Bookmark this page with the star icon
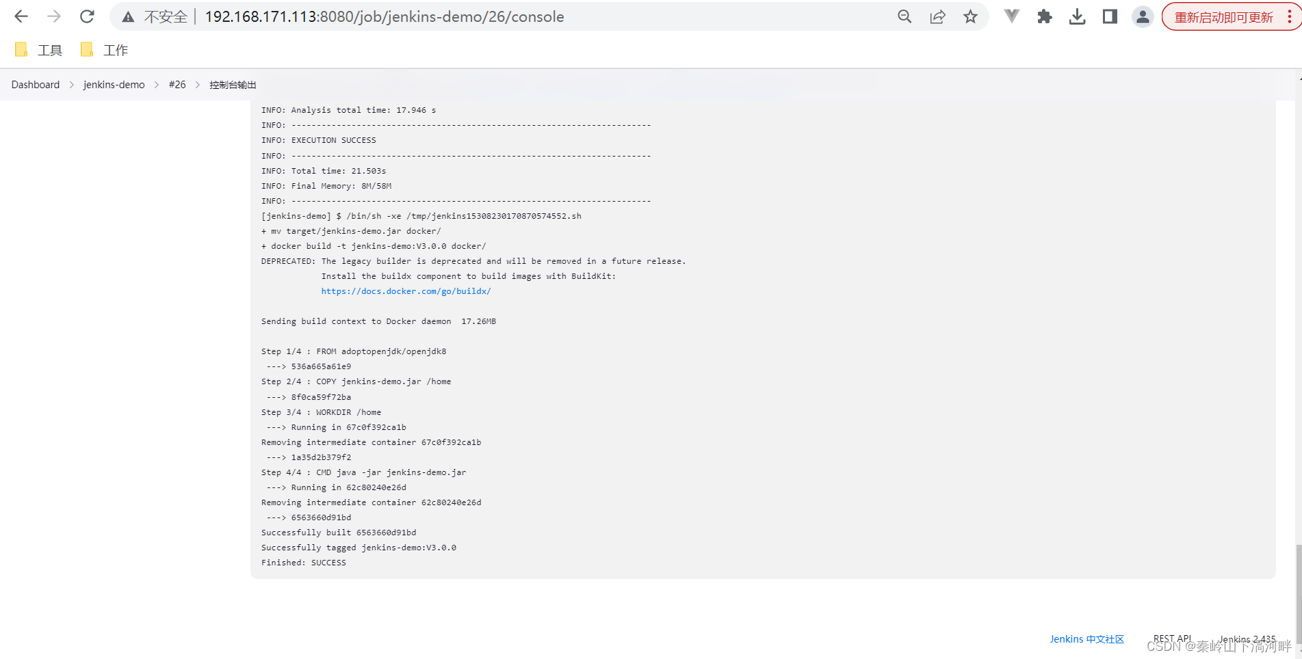 coord(970,16)
